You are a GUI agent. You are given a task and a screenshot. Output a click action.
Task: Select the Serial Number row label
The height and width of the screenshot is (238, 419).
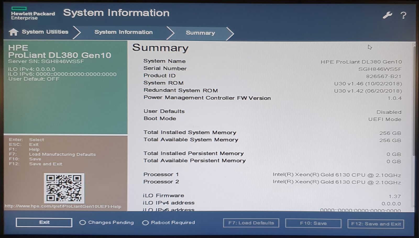click(165, 68)
